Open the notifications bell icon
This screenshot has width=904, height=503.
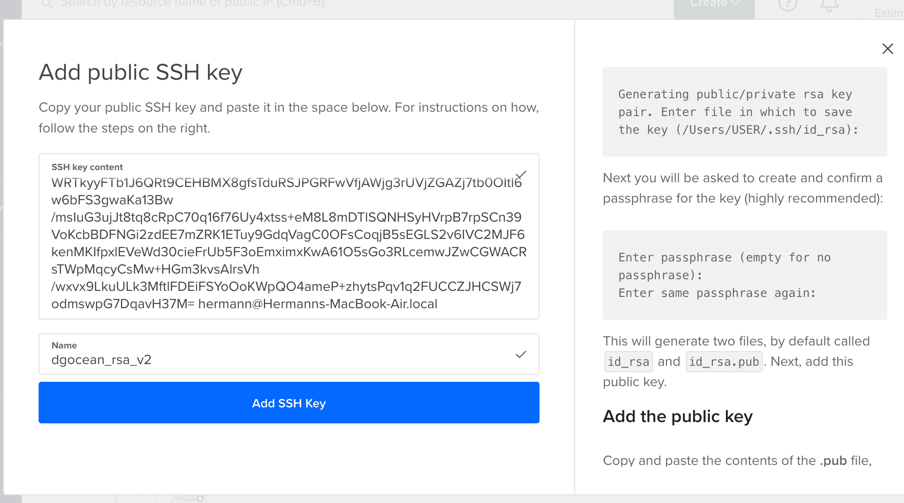pos(829,4)
